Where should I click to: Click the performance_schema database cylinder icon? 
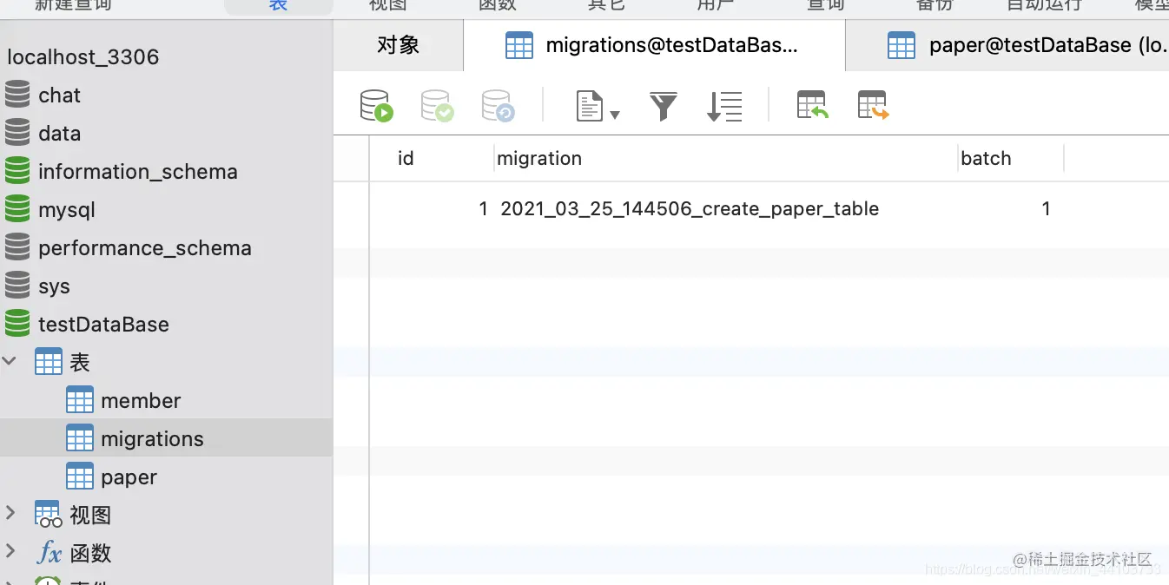[17, 246]
